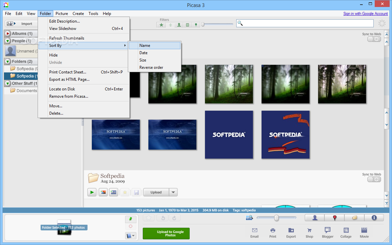Click the bottom Collage icon
392x245 pixels.
pos(346,230)
